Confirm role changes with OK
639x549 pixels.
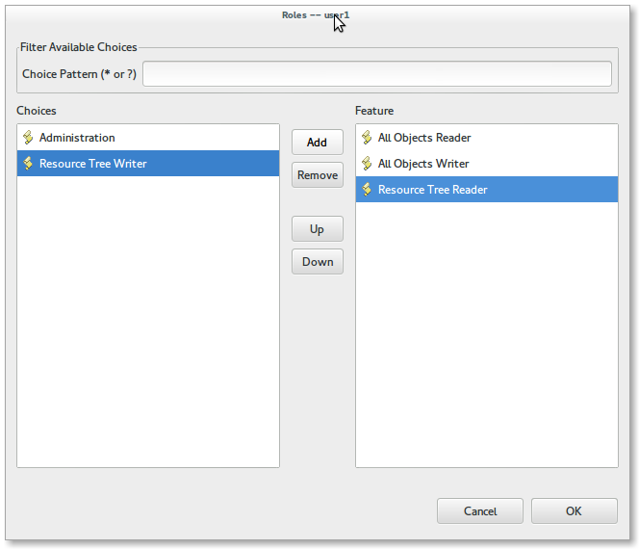click(574, 511)
